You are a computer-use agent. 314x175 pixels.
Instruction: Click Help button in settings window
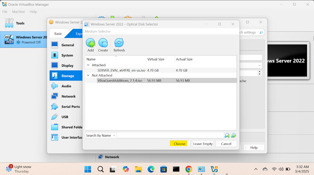[254, 148]
